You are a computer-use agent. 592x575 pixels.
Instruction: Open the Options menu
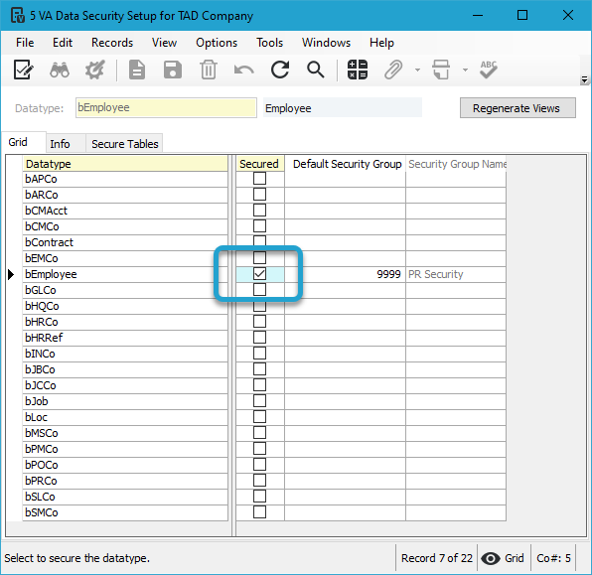(x=217, y=43)
